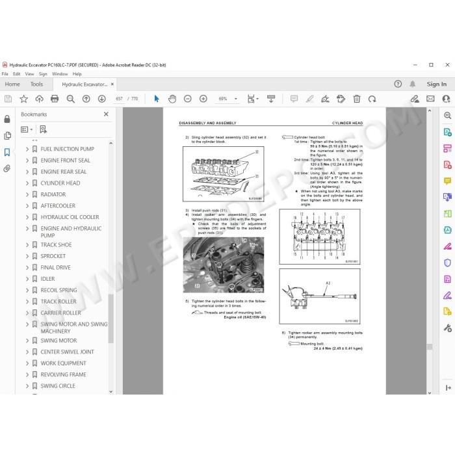This screenshot has height=455, width=455.
Task: Open notifications bell icon
Action: point(412,84)
